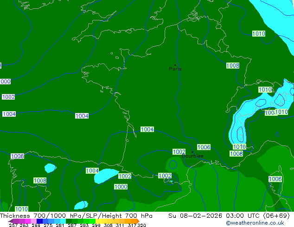
Task: Click the legend value 287
Action: click(72, 225)
